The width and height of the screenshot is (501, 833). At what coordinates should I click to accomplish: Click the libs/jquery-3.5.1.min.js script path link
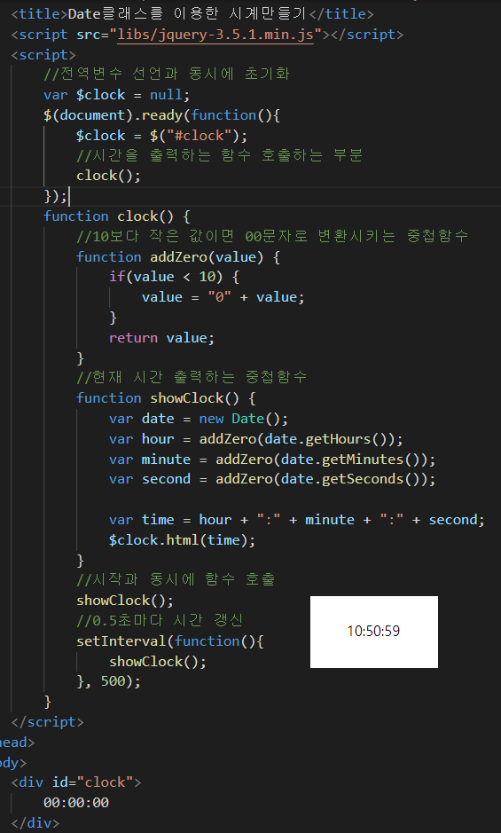(215, 35)
